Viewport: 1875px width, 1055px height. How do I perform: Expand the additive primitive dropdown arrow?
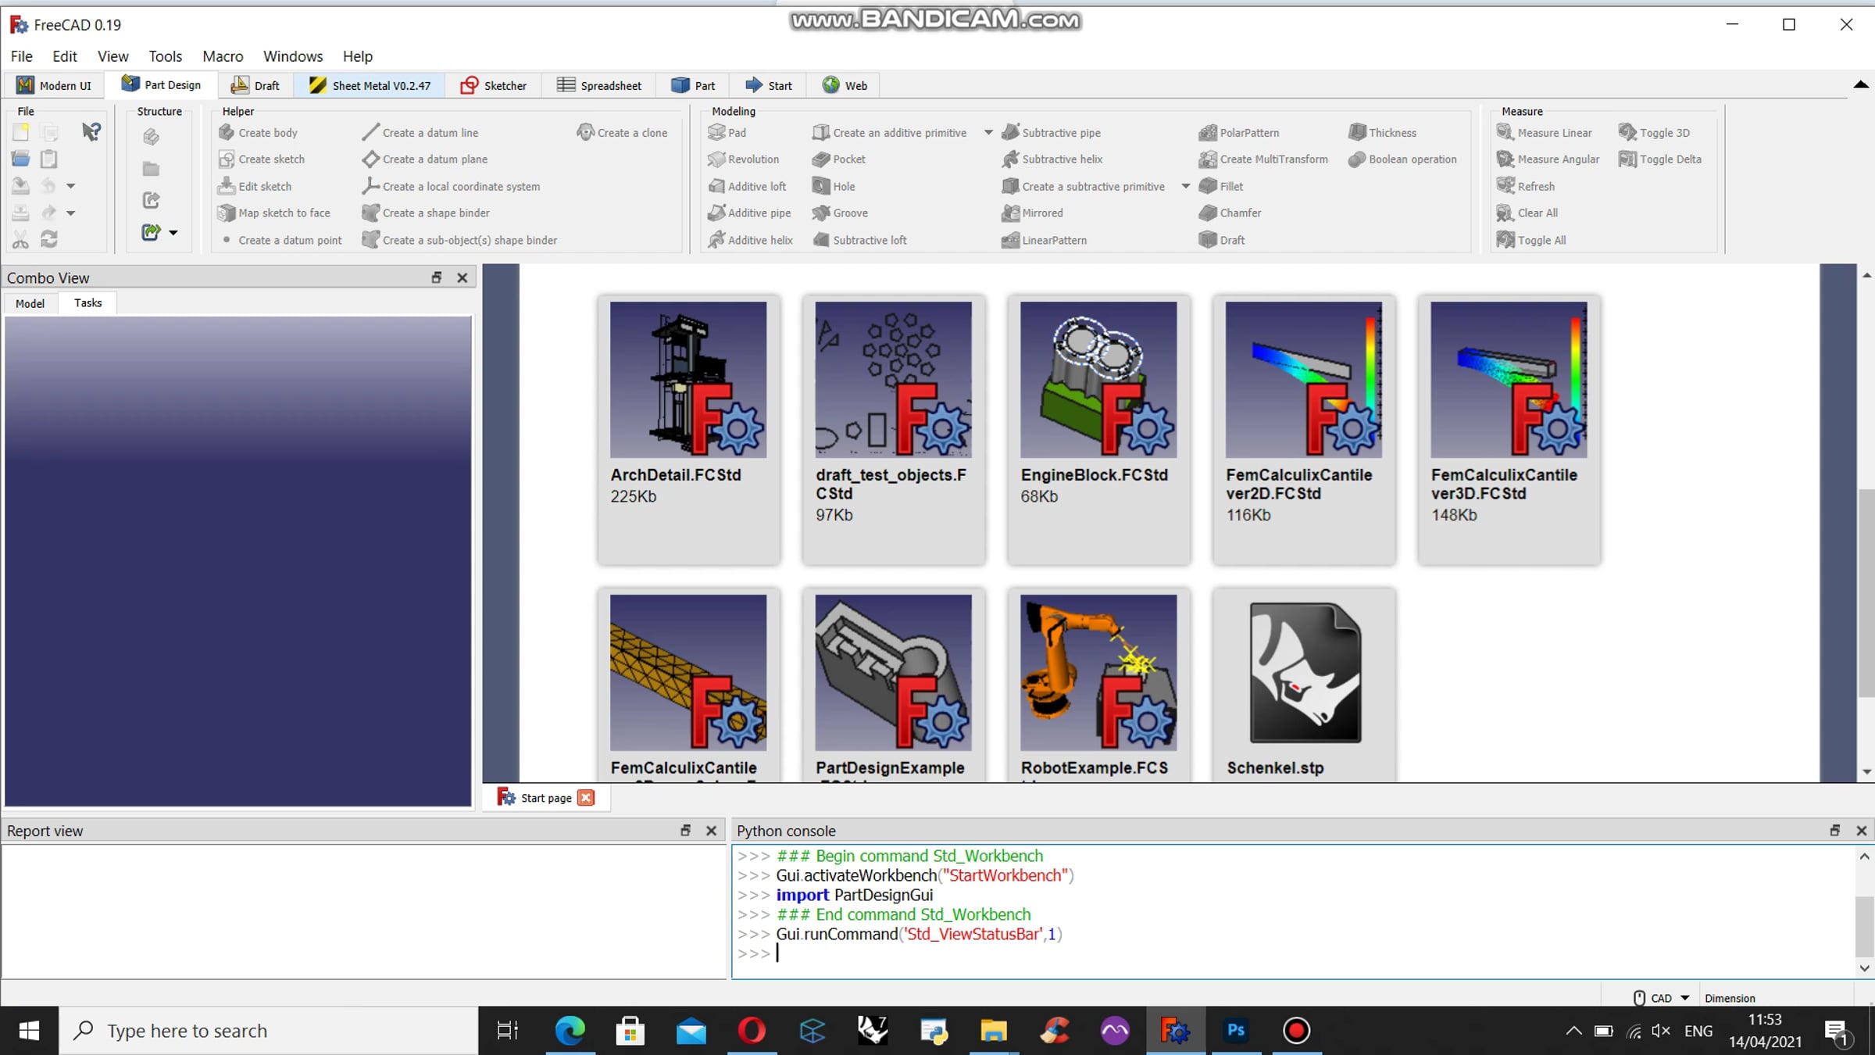[x=988, y=133]
